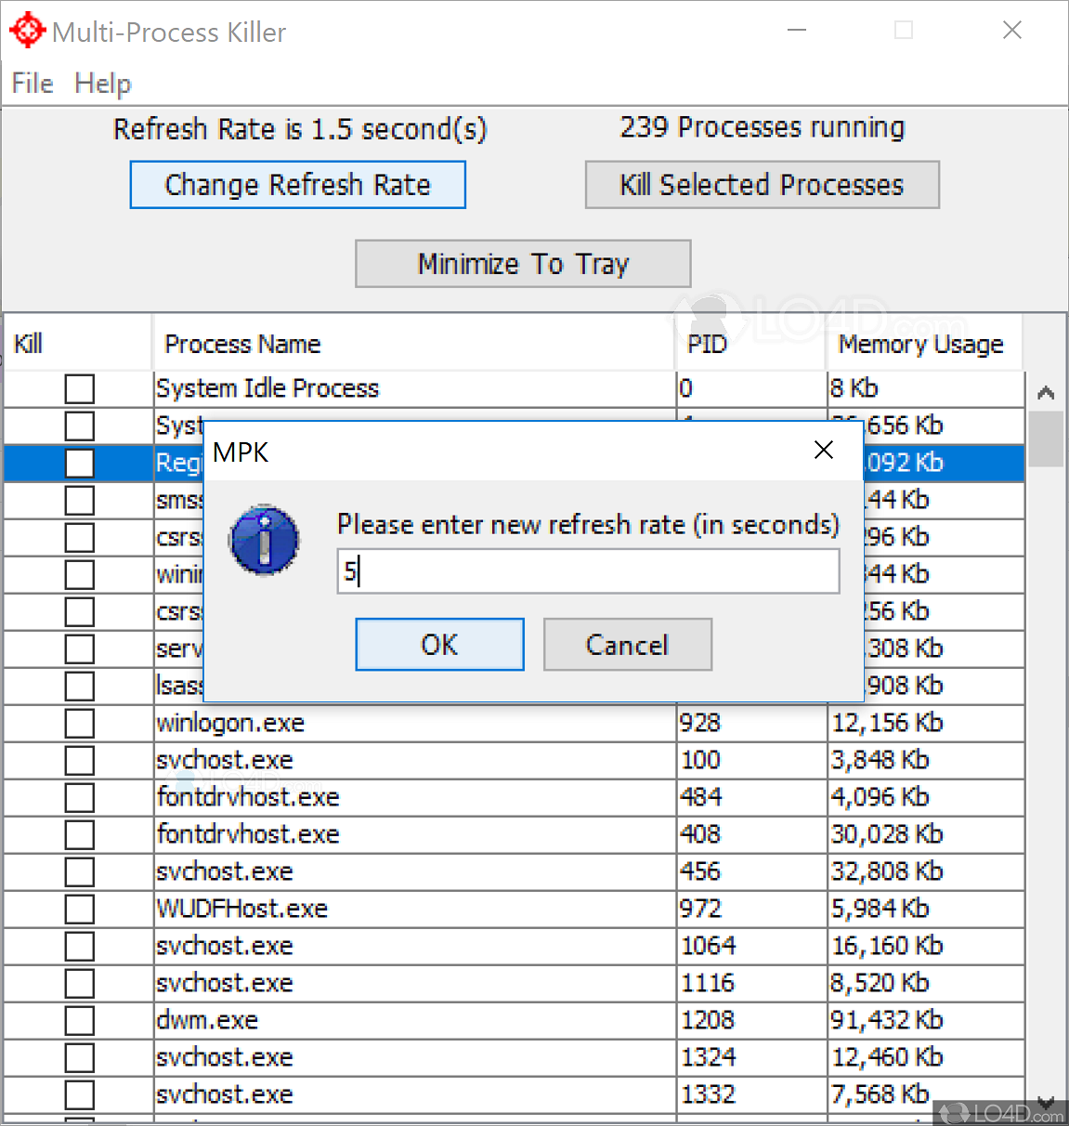Cancel the refresh rate dialog
The height and width of the screenshot is (1126, 1069).
click(x=627, y=644)
